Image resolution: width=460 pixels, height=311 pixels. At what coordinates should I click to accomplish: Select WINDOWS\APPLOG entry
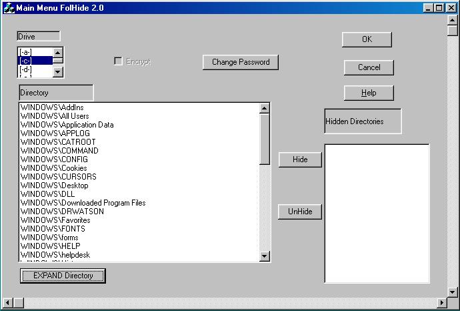point(139,133)
